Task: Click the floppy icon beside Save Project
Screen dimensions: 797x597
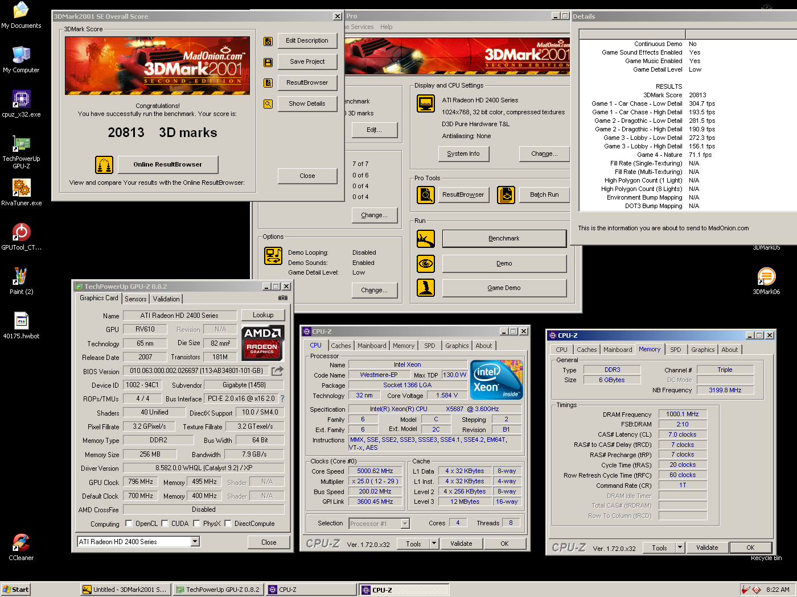Action: (268, 62)
